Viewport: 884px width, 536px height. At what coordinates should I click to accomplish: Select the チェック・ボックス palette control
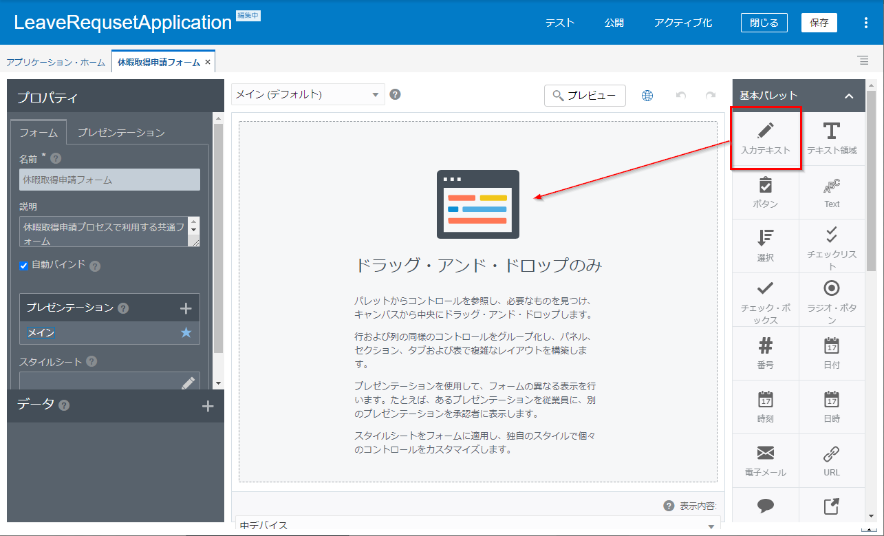click(x=765, y=299)
